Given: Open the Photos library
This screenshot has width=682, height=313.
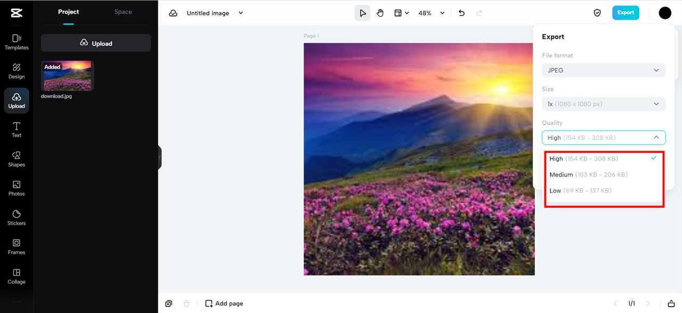Looking at the screenshot, I should (17, 188).
